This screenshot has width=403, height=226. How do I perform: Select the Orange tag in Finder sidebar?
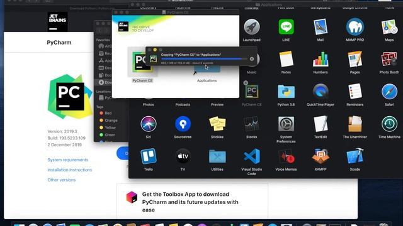tap(108, 120)
